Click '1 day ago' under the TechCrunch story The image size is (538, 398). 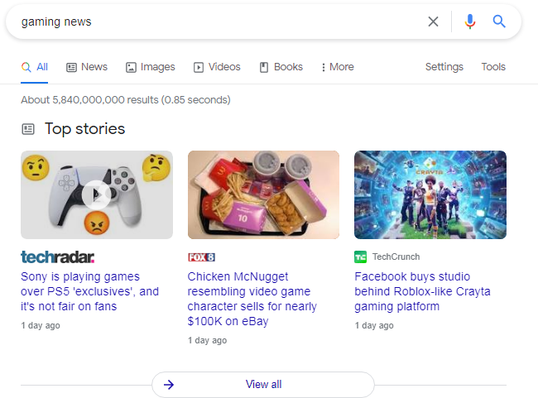coord(374,325)
